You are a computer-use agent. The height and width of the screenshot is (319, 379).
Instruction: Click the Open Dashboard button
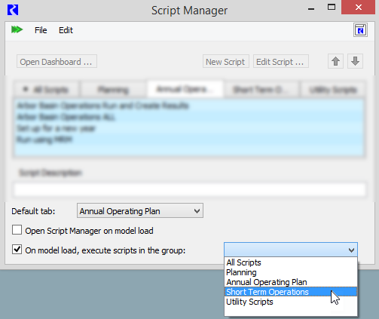[x=57, y=61]
